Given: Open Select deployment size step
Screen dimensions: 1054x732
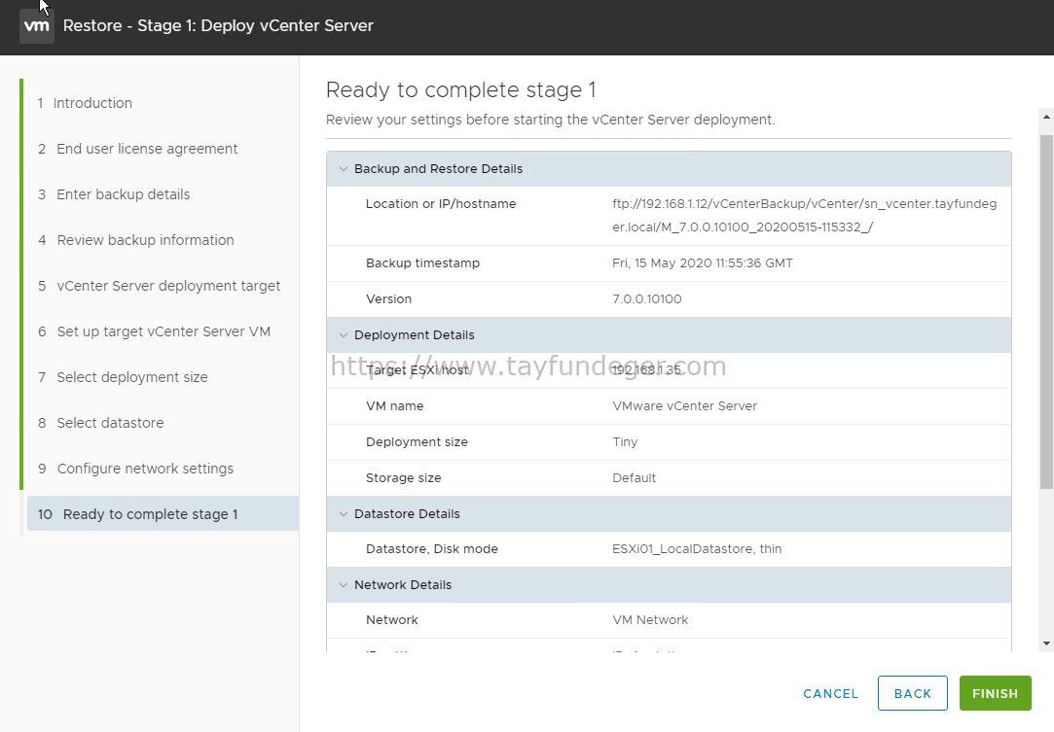Looking at the screenshot, I should (x=123, y=377).
